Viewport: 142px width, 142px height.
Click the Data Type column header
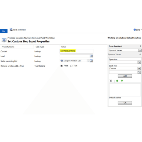tap(40, 47)
